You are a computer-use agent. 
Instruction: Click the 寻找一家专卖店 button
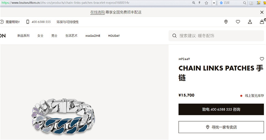point(221,127)
